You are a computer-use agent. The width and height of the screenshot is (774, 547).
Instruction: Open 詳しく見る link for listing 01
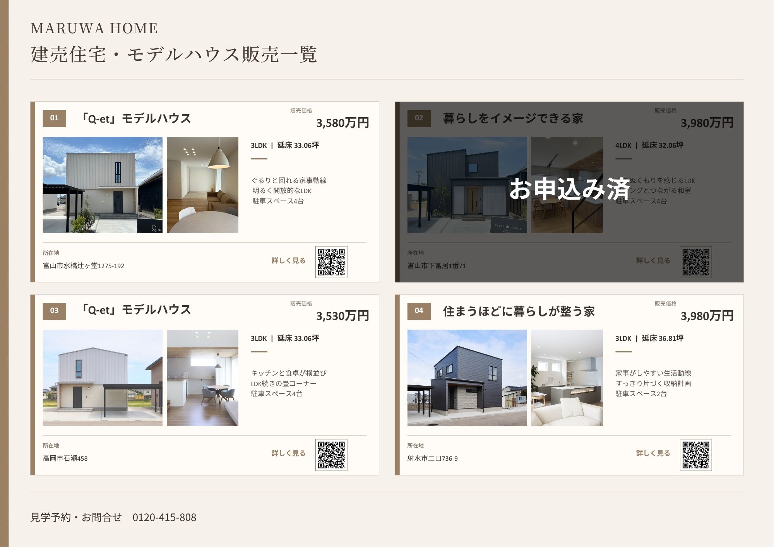click(x=289, y=260)
